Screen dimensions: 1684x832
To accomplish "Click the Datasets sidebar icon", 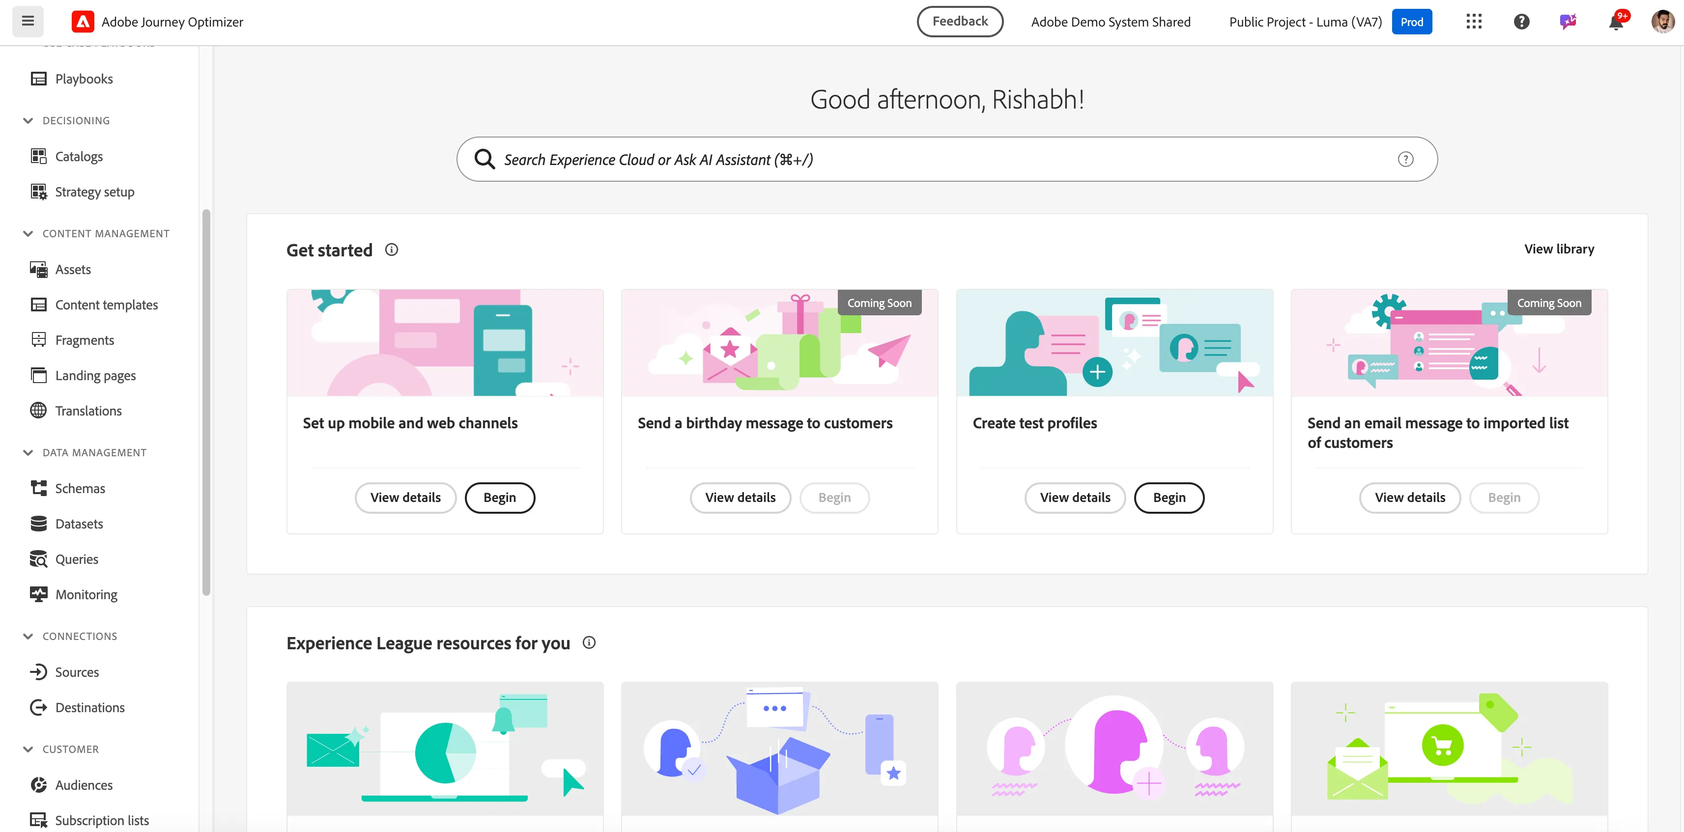I will pyautogui.click(x=38, y=524).
